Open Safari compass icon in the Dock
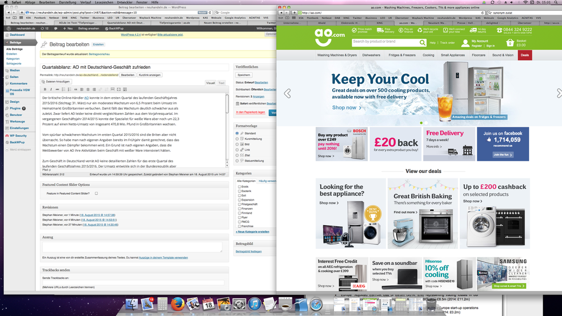The image size is (562, 316). point(316,304)
